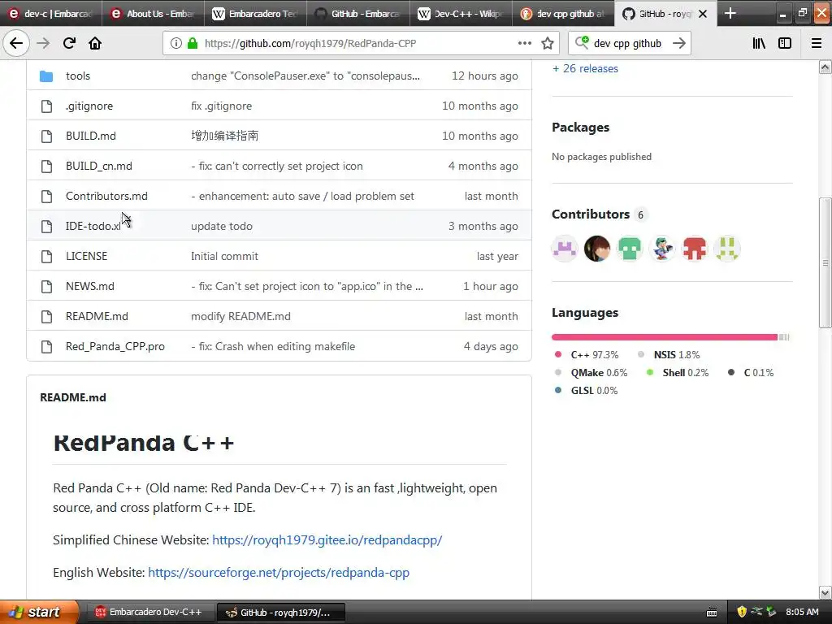832x624 pixels.
Task: Open Contributors.md file
Action: 106,197
